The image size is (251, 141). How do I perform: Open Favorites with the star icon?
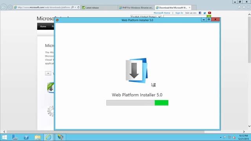point(244,7)
